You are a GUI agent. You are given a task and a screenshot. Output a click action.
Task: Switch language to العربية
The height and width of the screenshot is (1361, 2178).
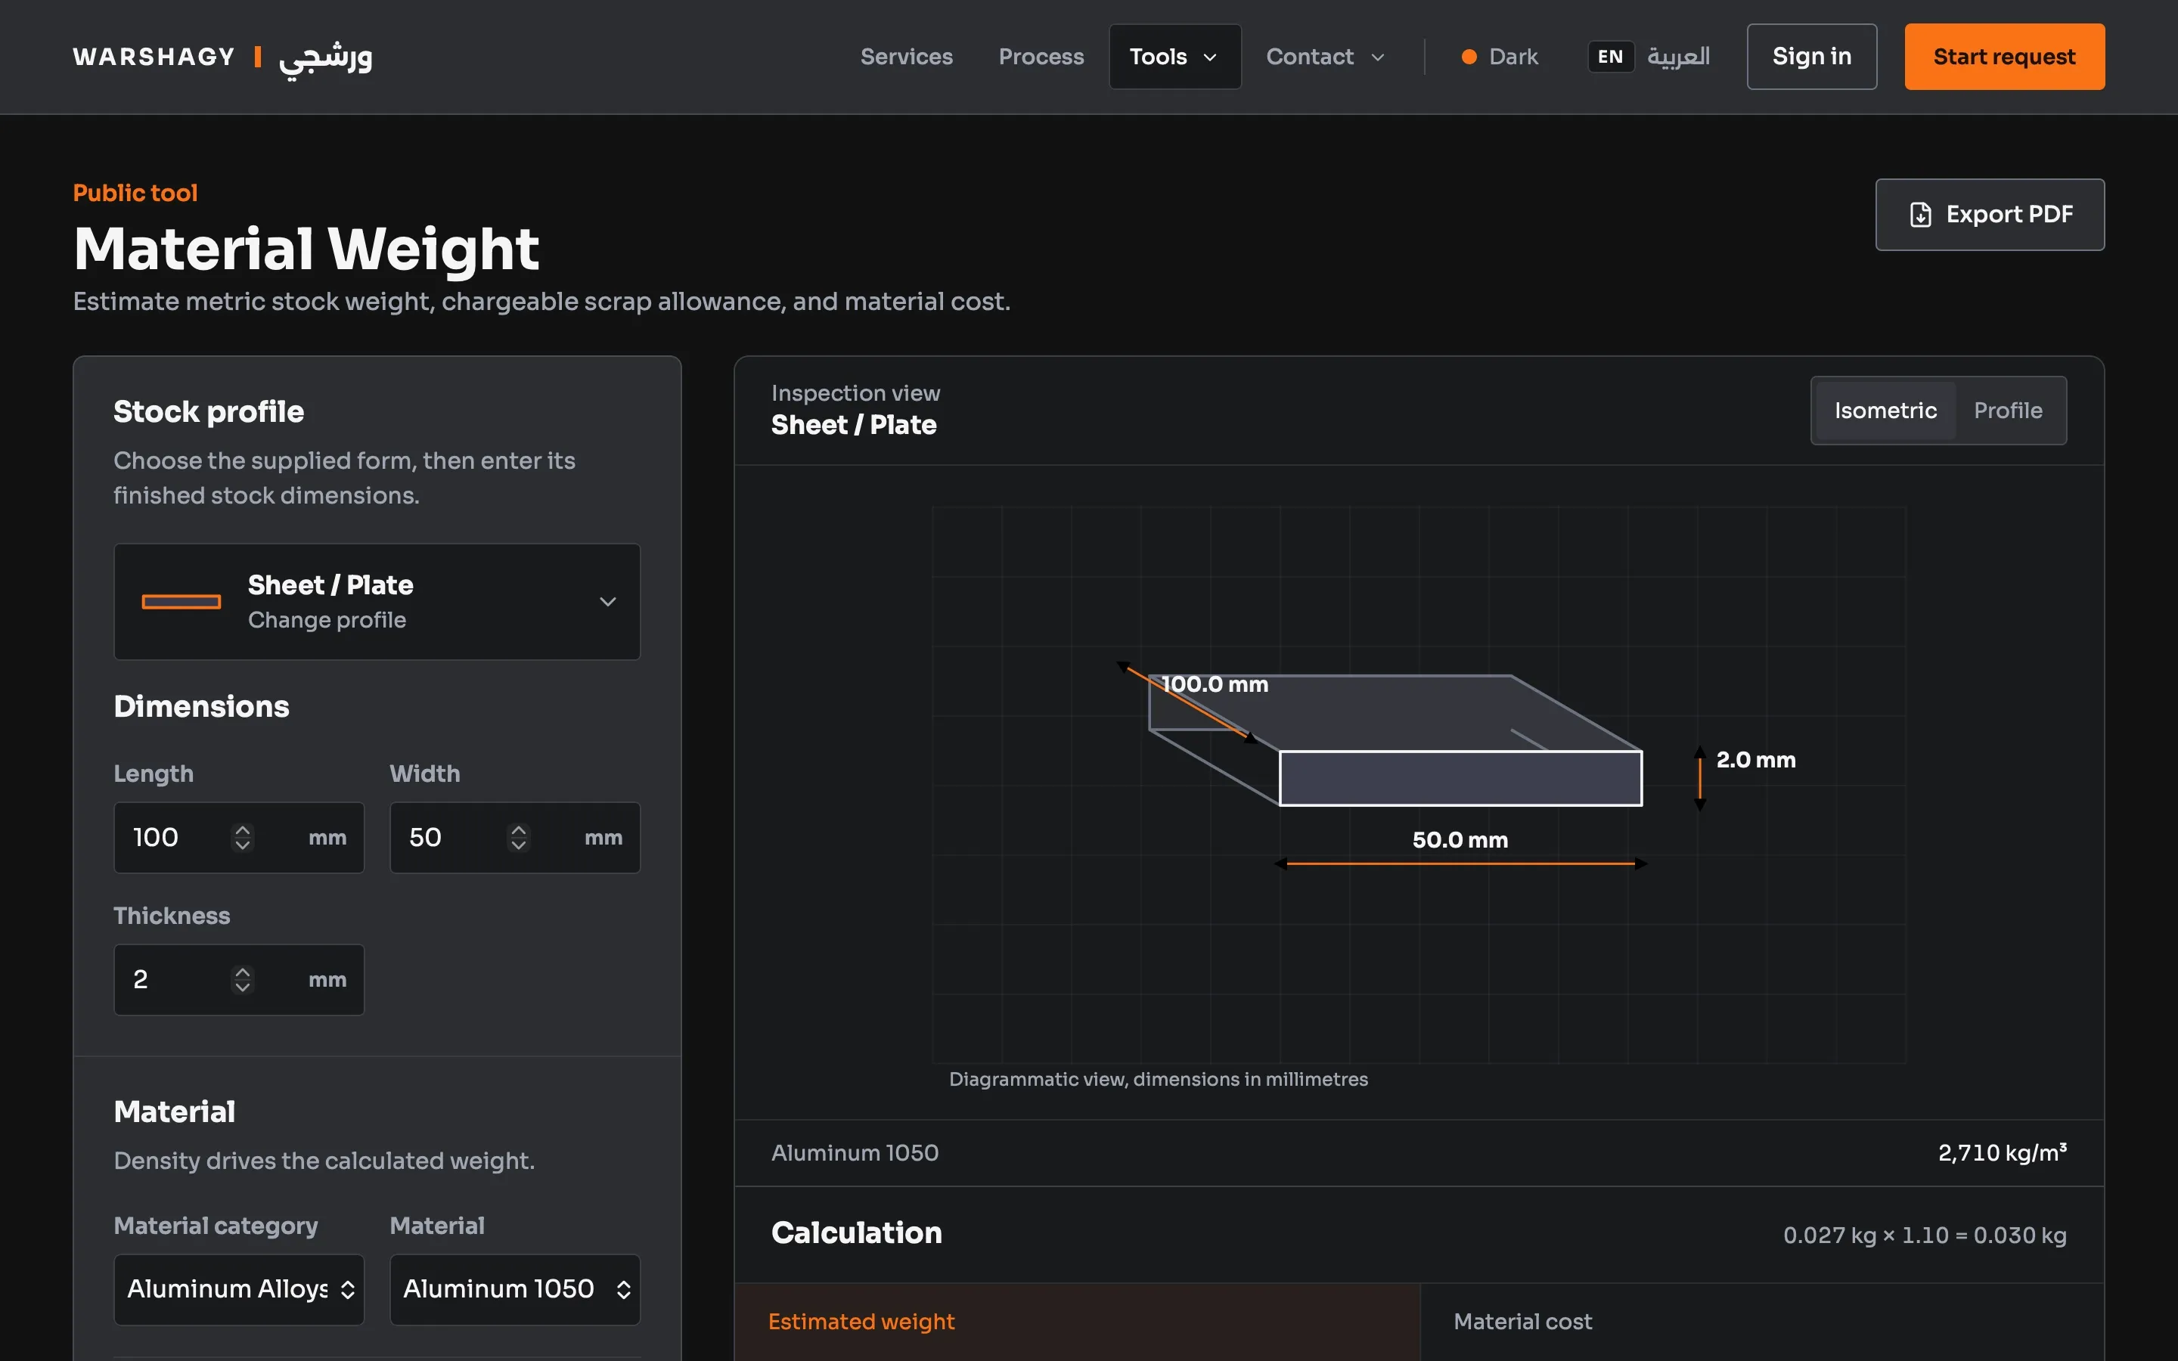pos(1677,57)
